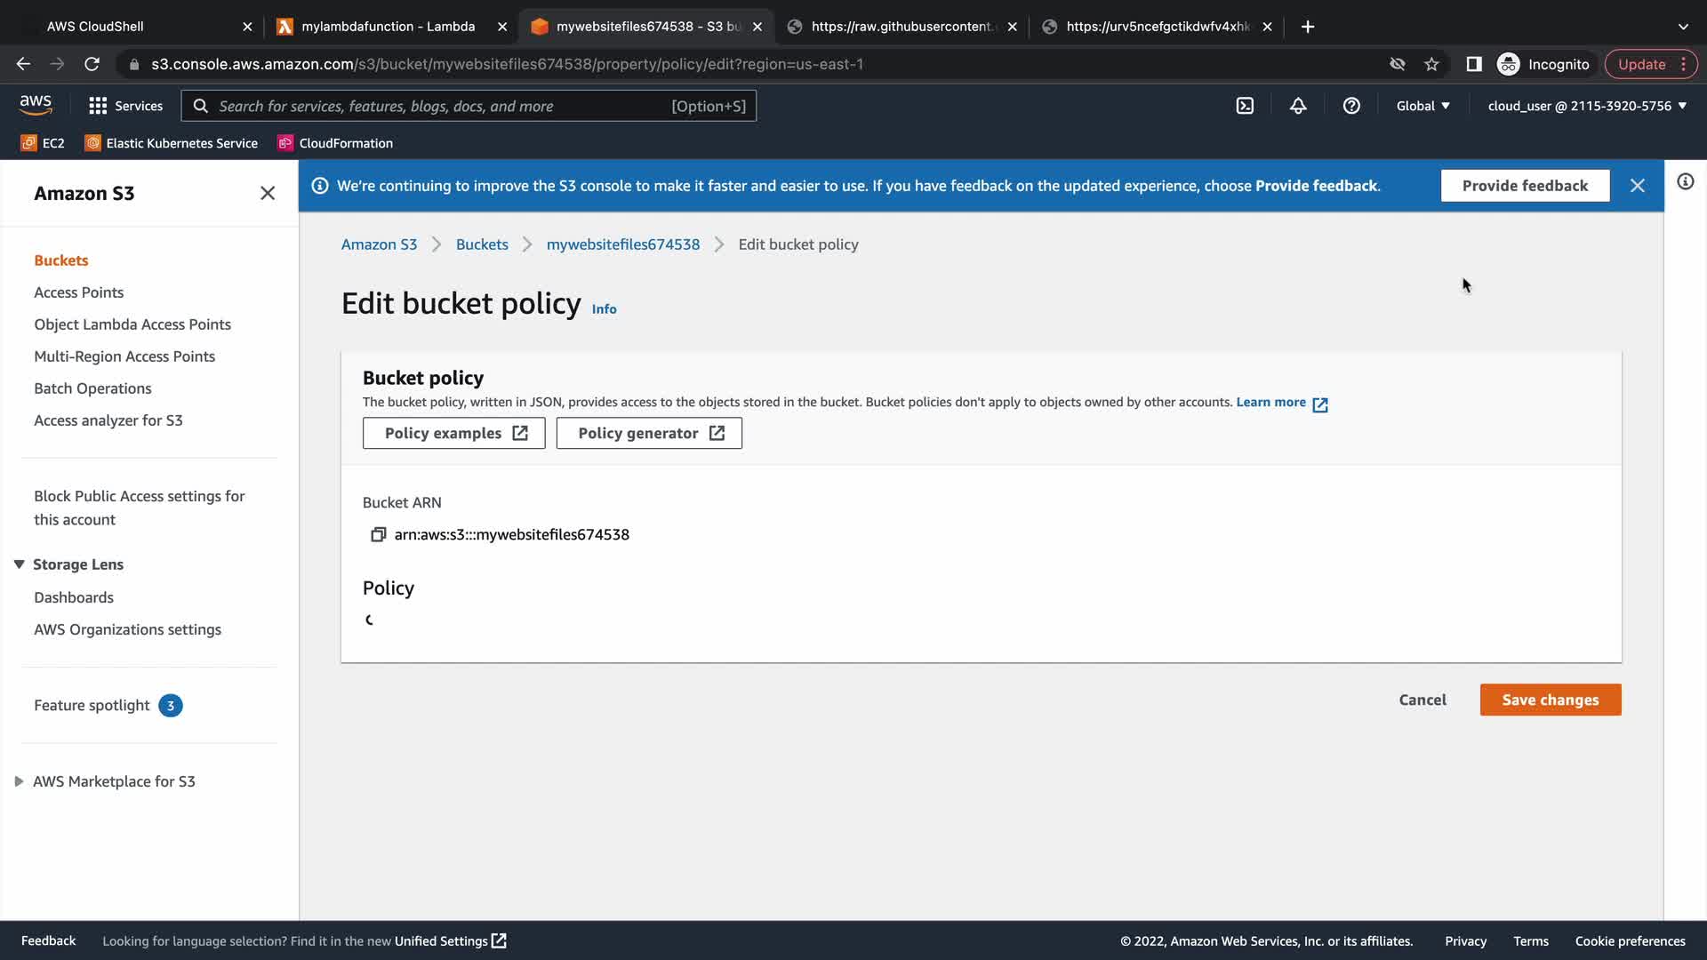The image size is (1707, 960).
Task: Switch to the AWS CloudShell tab
Action: 95,27
